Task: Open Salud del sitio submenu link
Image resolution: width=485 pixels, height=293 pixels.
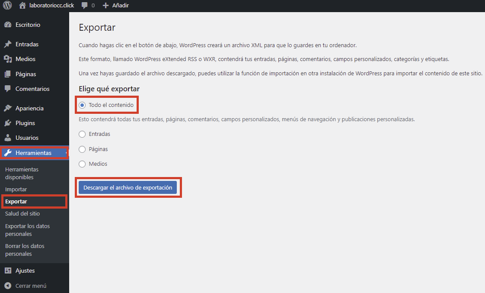Action: [22, 213]
